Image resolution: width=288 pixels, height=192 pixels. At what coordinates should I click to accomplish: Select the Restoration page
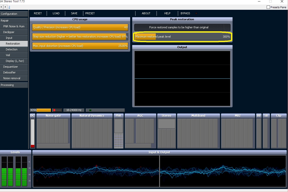(x=14, y=44)
